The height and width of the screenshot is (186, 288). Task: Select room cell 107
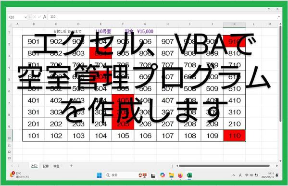[167, 136]
